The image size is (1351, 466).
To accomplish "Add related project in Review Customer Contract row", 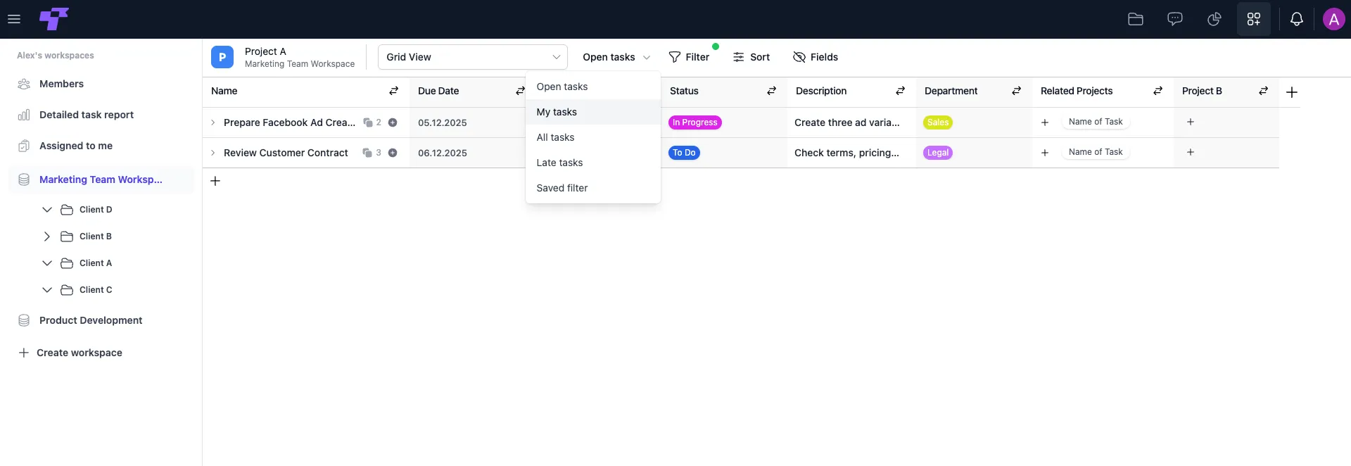I will pos(1045,153).
